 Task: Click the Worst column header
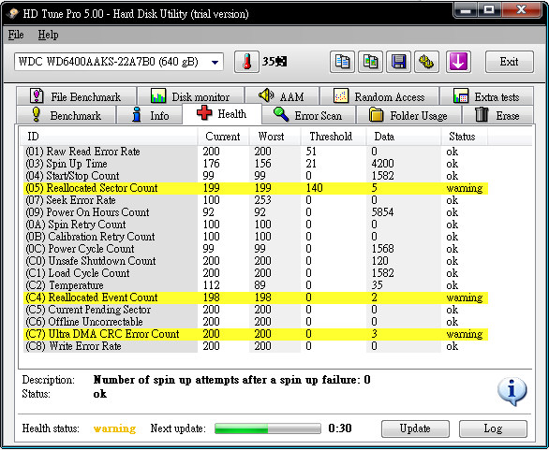click(274, 137)
